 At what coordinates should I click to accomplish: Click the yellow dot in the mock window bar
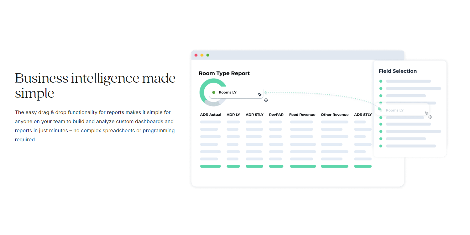click(202, 55)
